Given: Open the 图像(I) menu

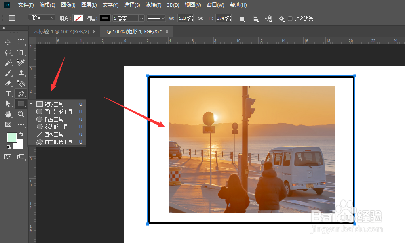Looking at the screenshot, I should pyautogui.click(x=68, y=5).
